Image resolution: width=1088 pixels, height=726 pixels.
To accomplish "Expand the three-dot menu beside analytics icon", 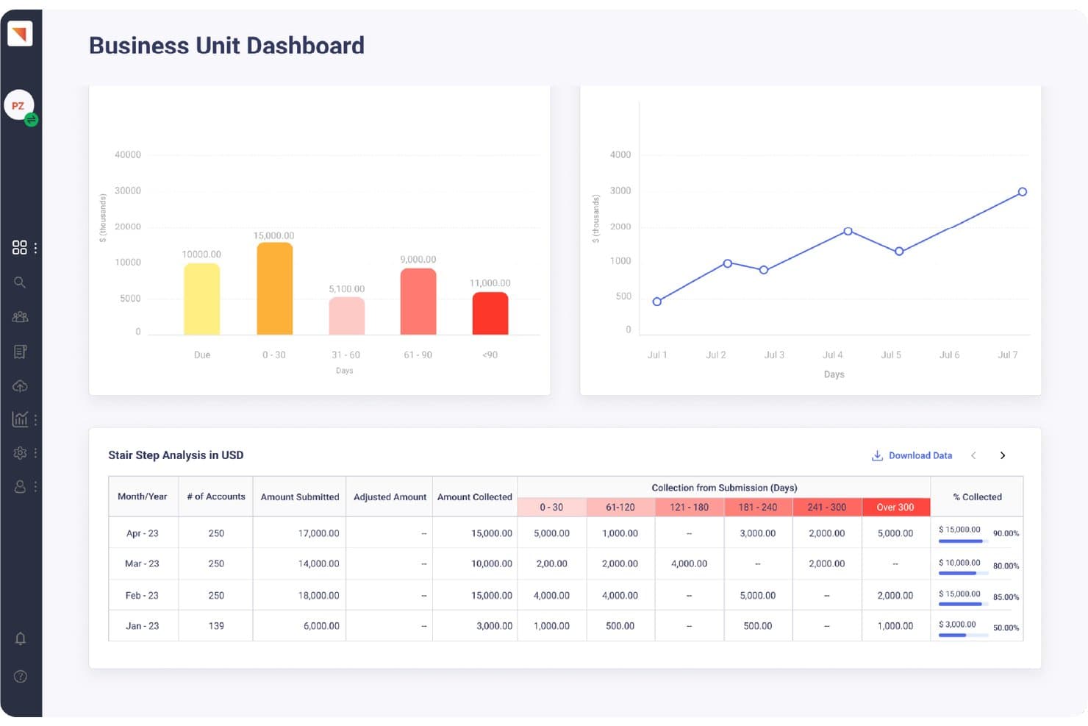I will (35, 420).
